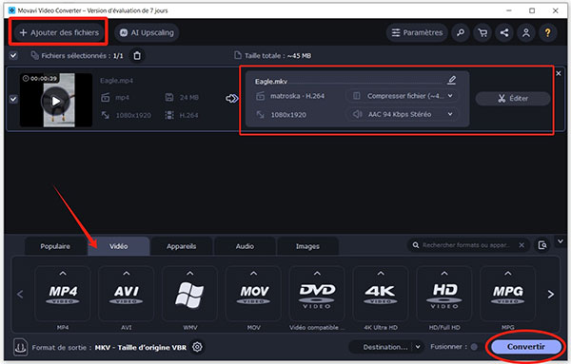Click the output format hard drive icon
Screen dimensions: 571x364
pos(20,347)
